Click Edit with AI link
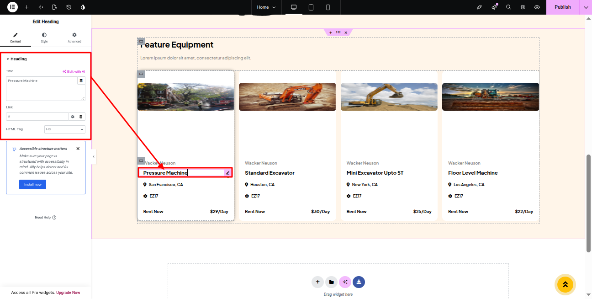The image size is (592, 299). [x=74, y=72]
